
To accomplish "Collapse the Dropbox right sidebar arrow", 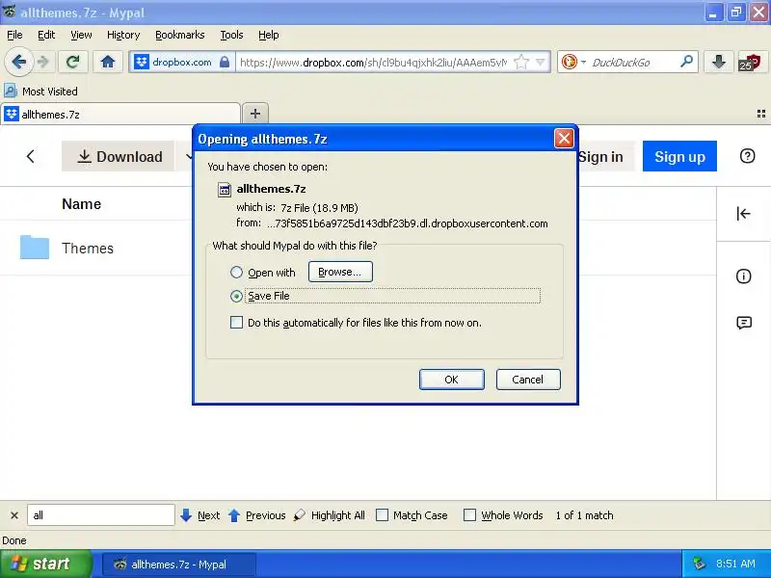I will click(743, 213).
